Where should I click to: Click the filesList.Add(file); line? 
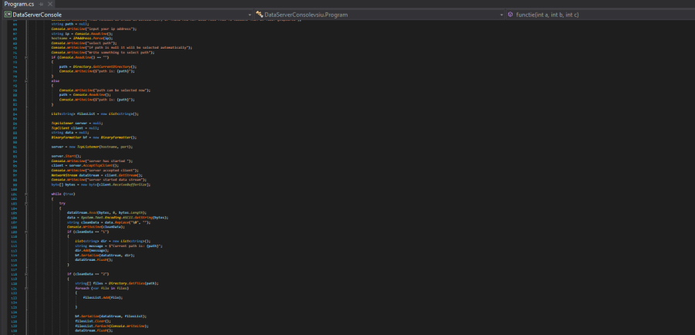103,297
